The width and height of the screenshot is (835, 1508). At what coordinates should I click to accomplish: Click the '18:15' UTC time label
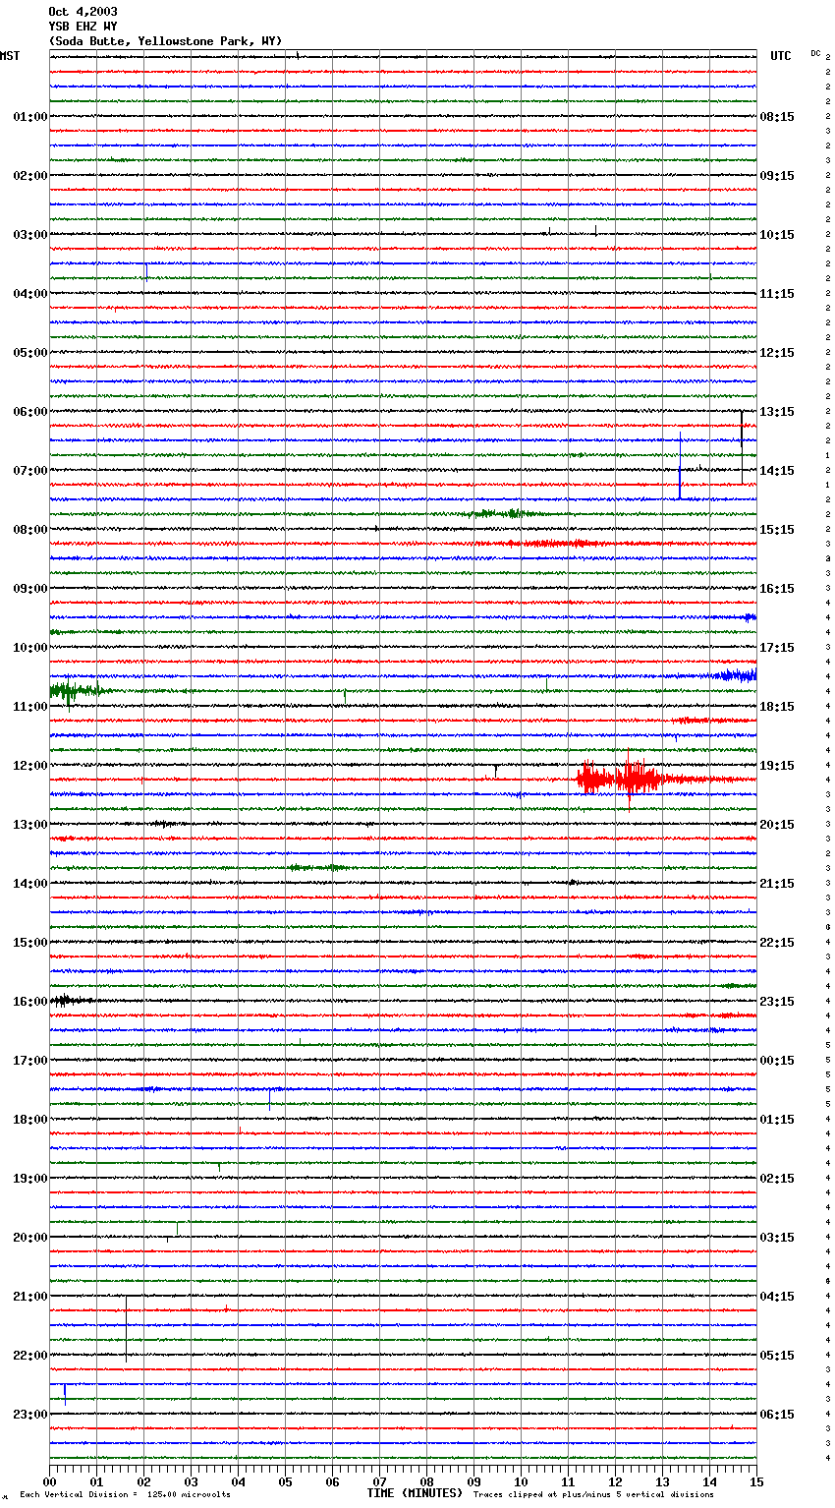pos(777,707)
